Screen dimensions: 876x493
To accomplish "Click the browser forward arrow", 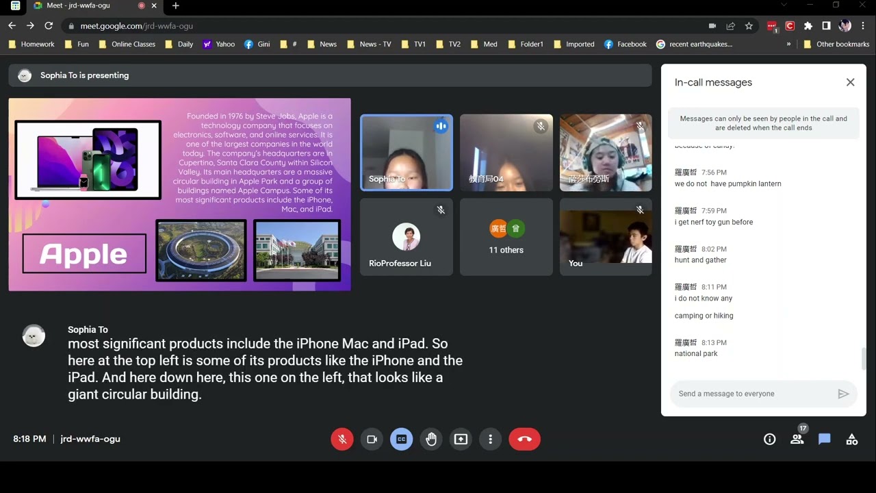I will click(x=30, y=25).
